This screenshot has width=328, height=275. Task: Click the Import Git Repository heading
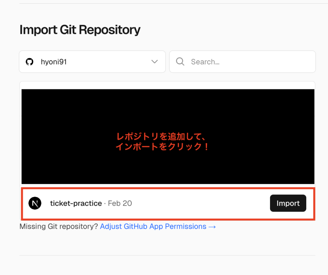tap(80, 30)
